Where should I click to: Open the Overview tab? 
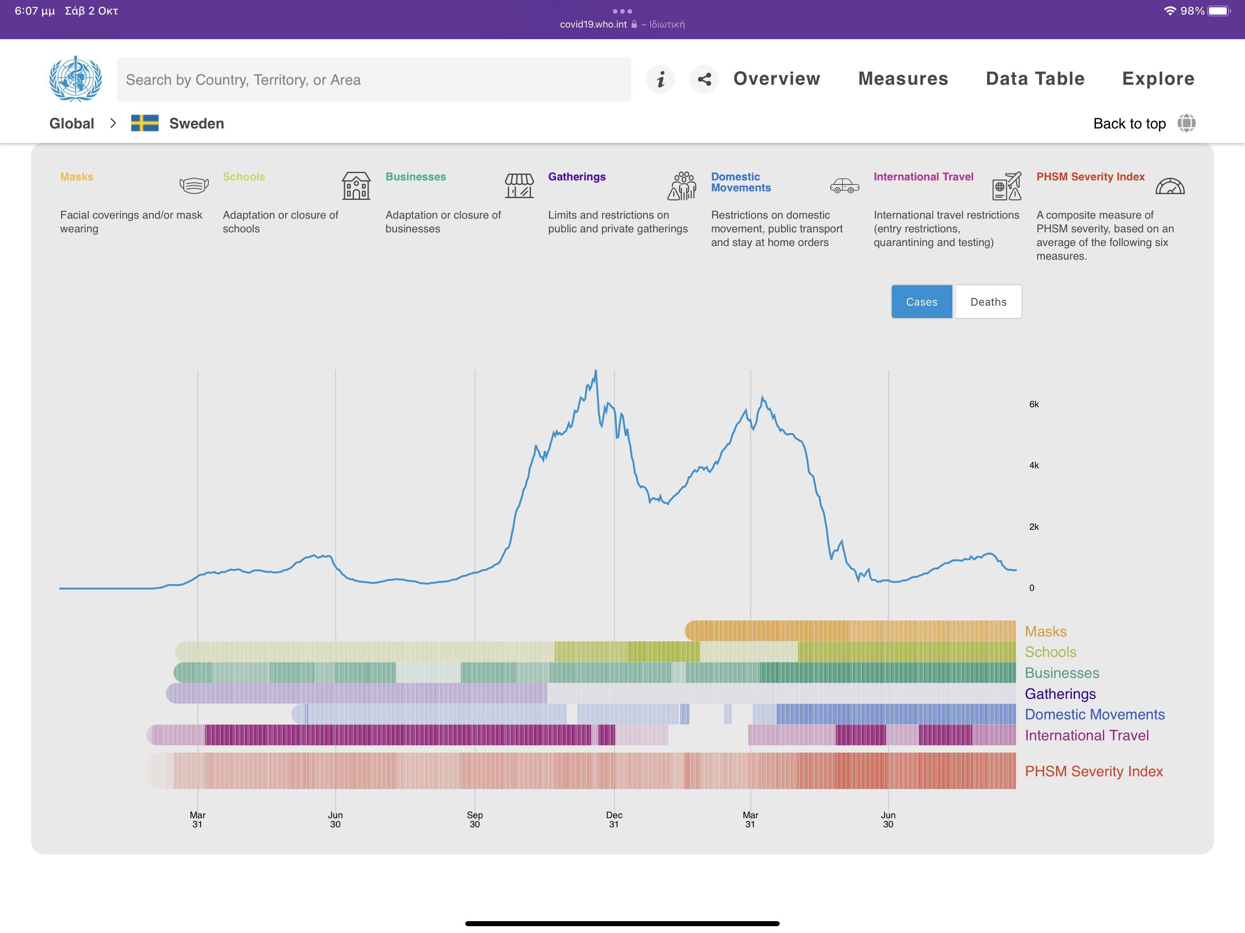point(777,79)
